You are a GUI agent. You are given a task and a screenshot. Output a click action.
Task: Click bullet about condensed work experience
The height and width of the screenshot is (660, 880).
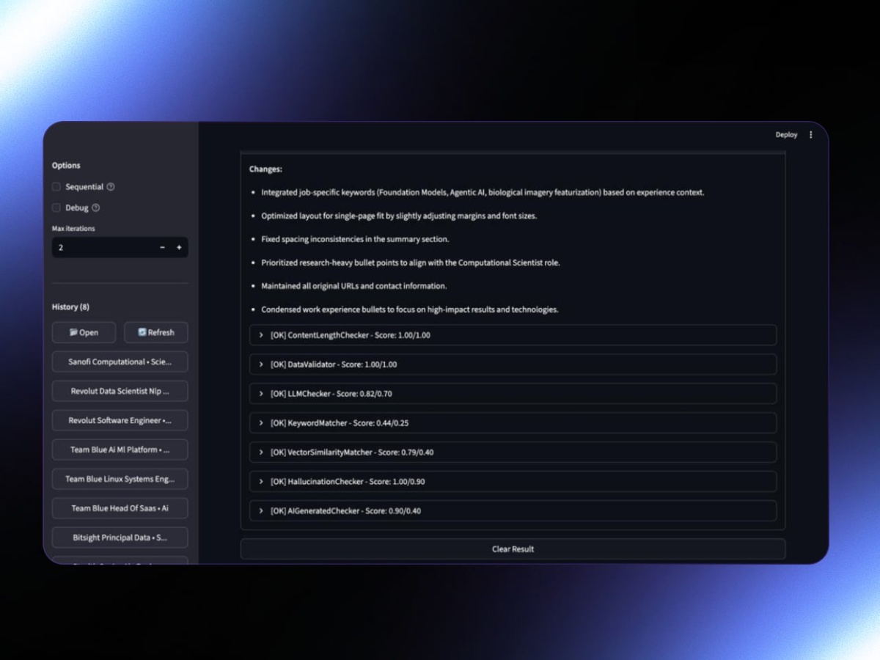point(410,309)
